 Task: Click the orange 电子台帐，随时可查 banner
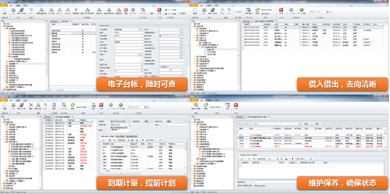[x=142, y=84]
